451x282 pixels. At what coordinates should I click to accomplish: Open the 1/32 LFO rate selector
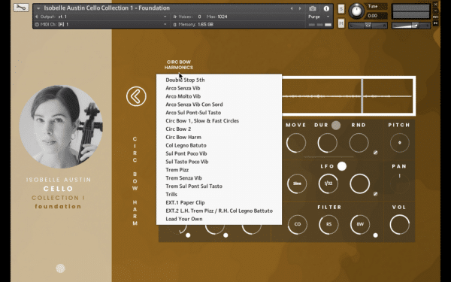click(x=328, y=183)
